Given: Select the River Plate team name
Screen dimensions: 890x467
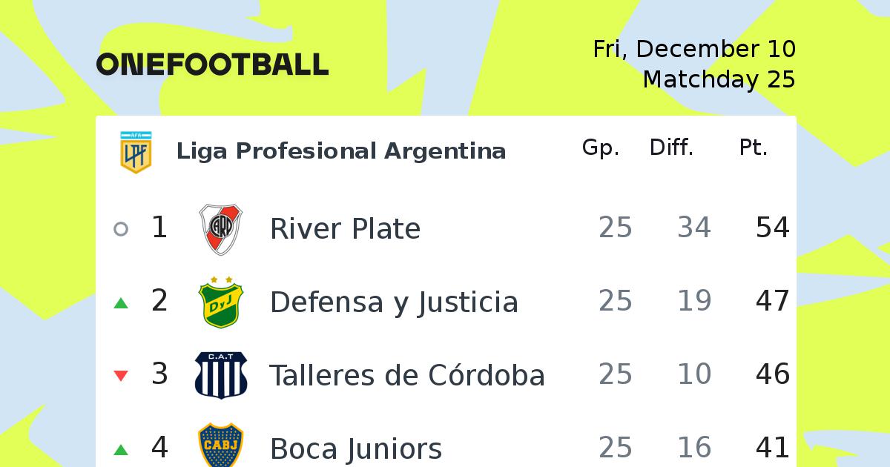Looking at the screenshot, I should (x=345, y=229).
